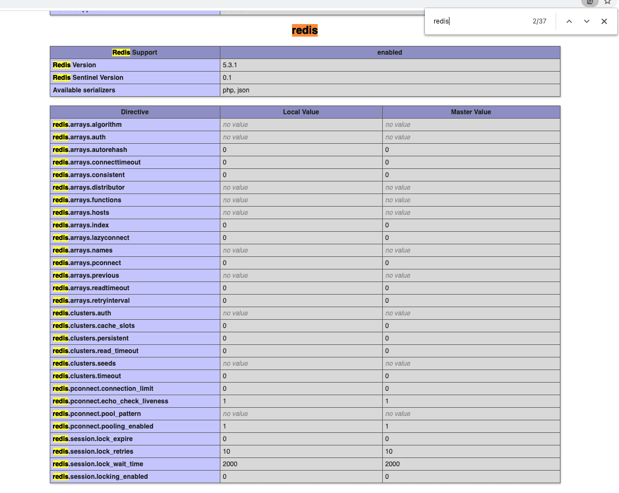Click the match counter showing 2/37
This screenshot has width=619, height=493.
click(x=539, y=21)
